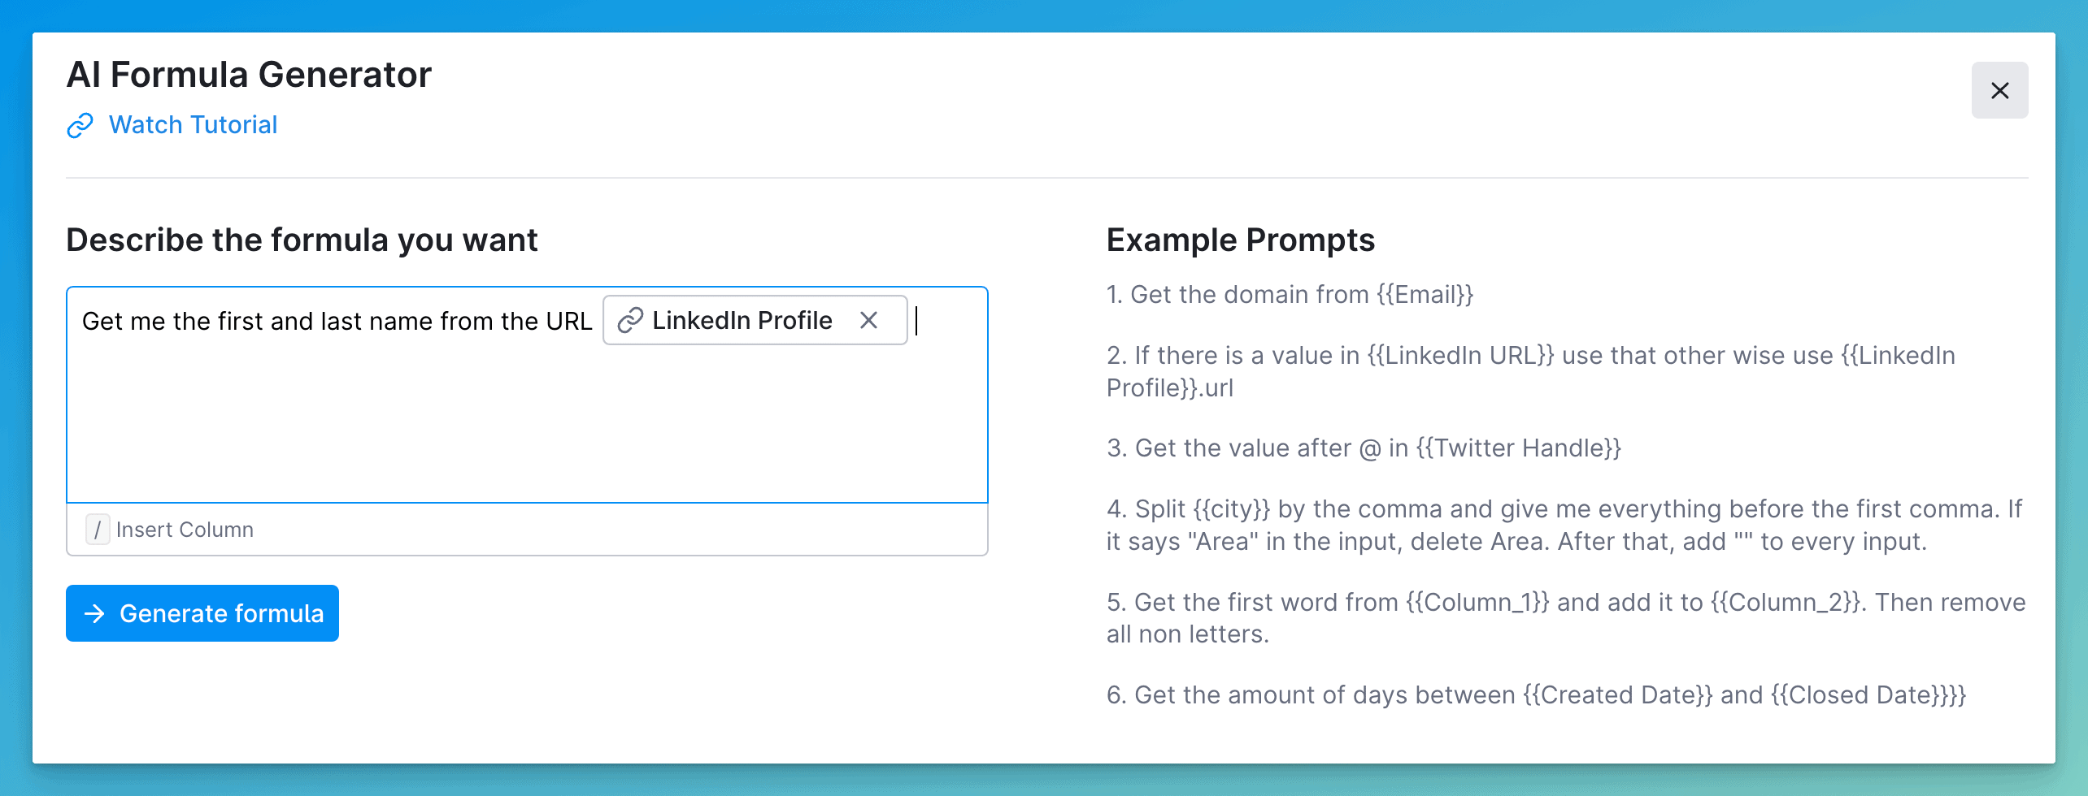Click the prompt text about first and last name
Viewport: 2088px width, 796px height.
coord(337,322)
